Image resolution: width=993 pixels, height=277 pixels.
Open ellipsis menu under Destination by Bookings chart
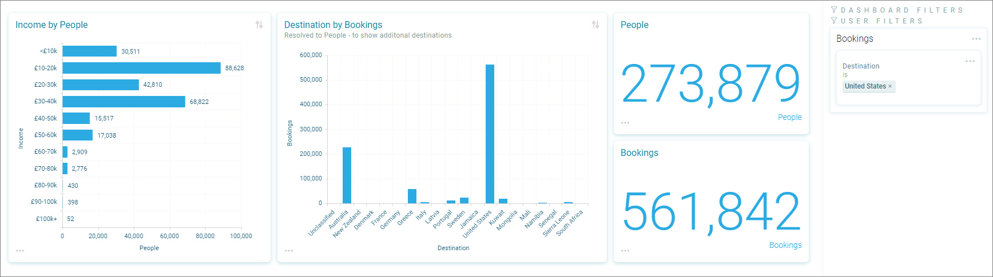(289, 251)
